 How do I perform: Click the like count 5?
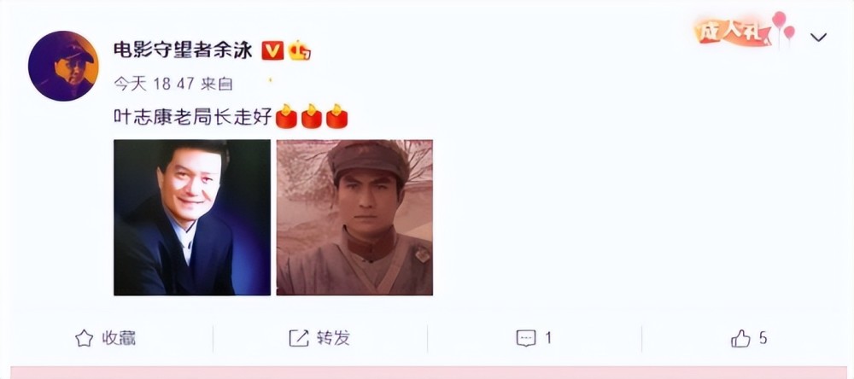click(763, 338)
